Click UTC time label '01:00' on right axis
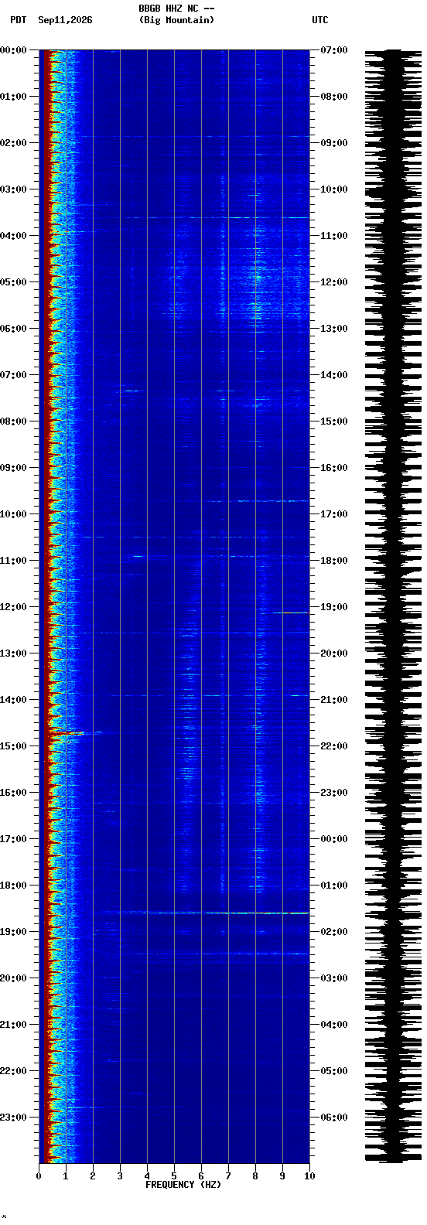427x1225 pixels. click(333, 885)
